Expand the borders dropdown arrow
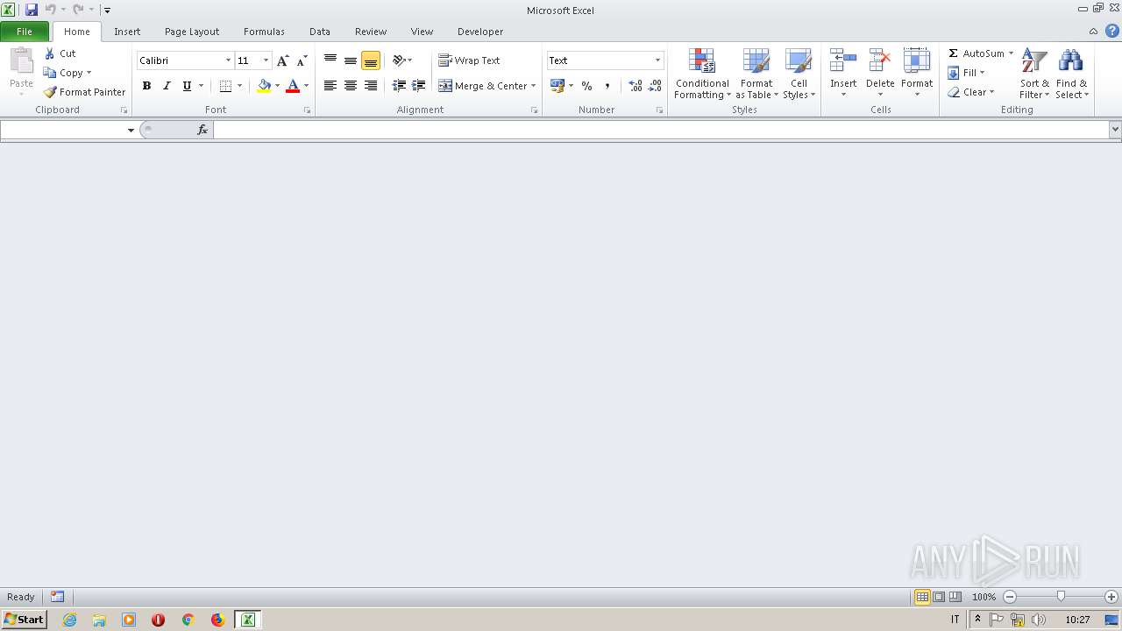Image resolution: width=1122 pixels, height=631 pixels. pyautogui.click(x=239, y=86)
